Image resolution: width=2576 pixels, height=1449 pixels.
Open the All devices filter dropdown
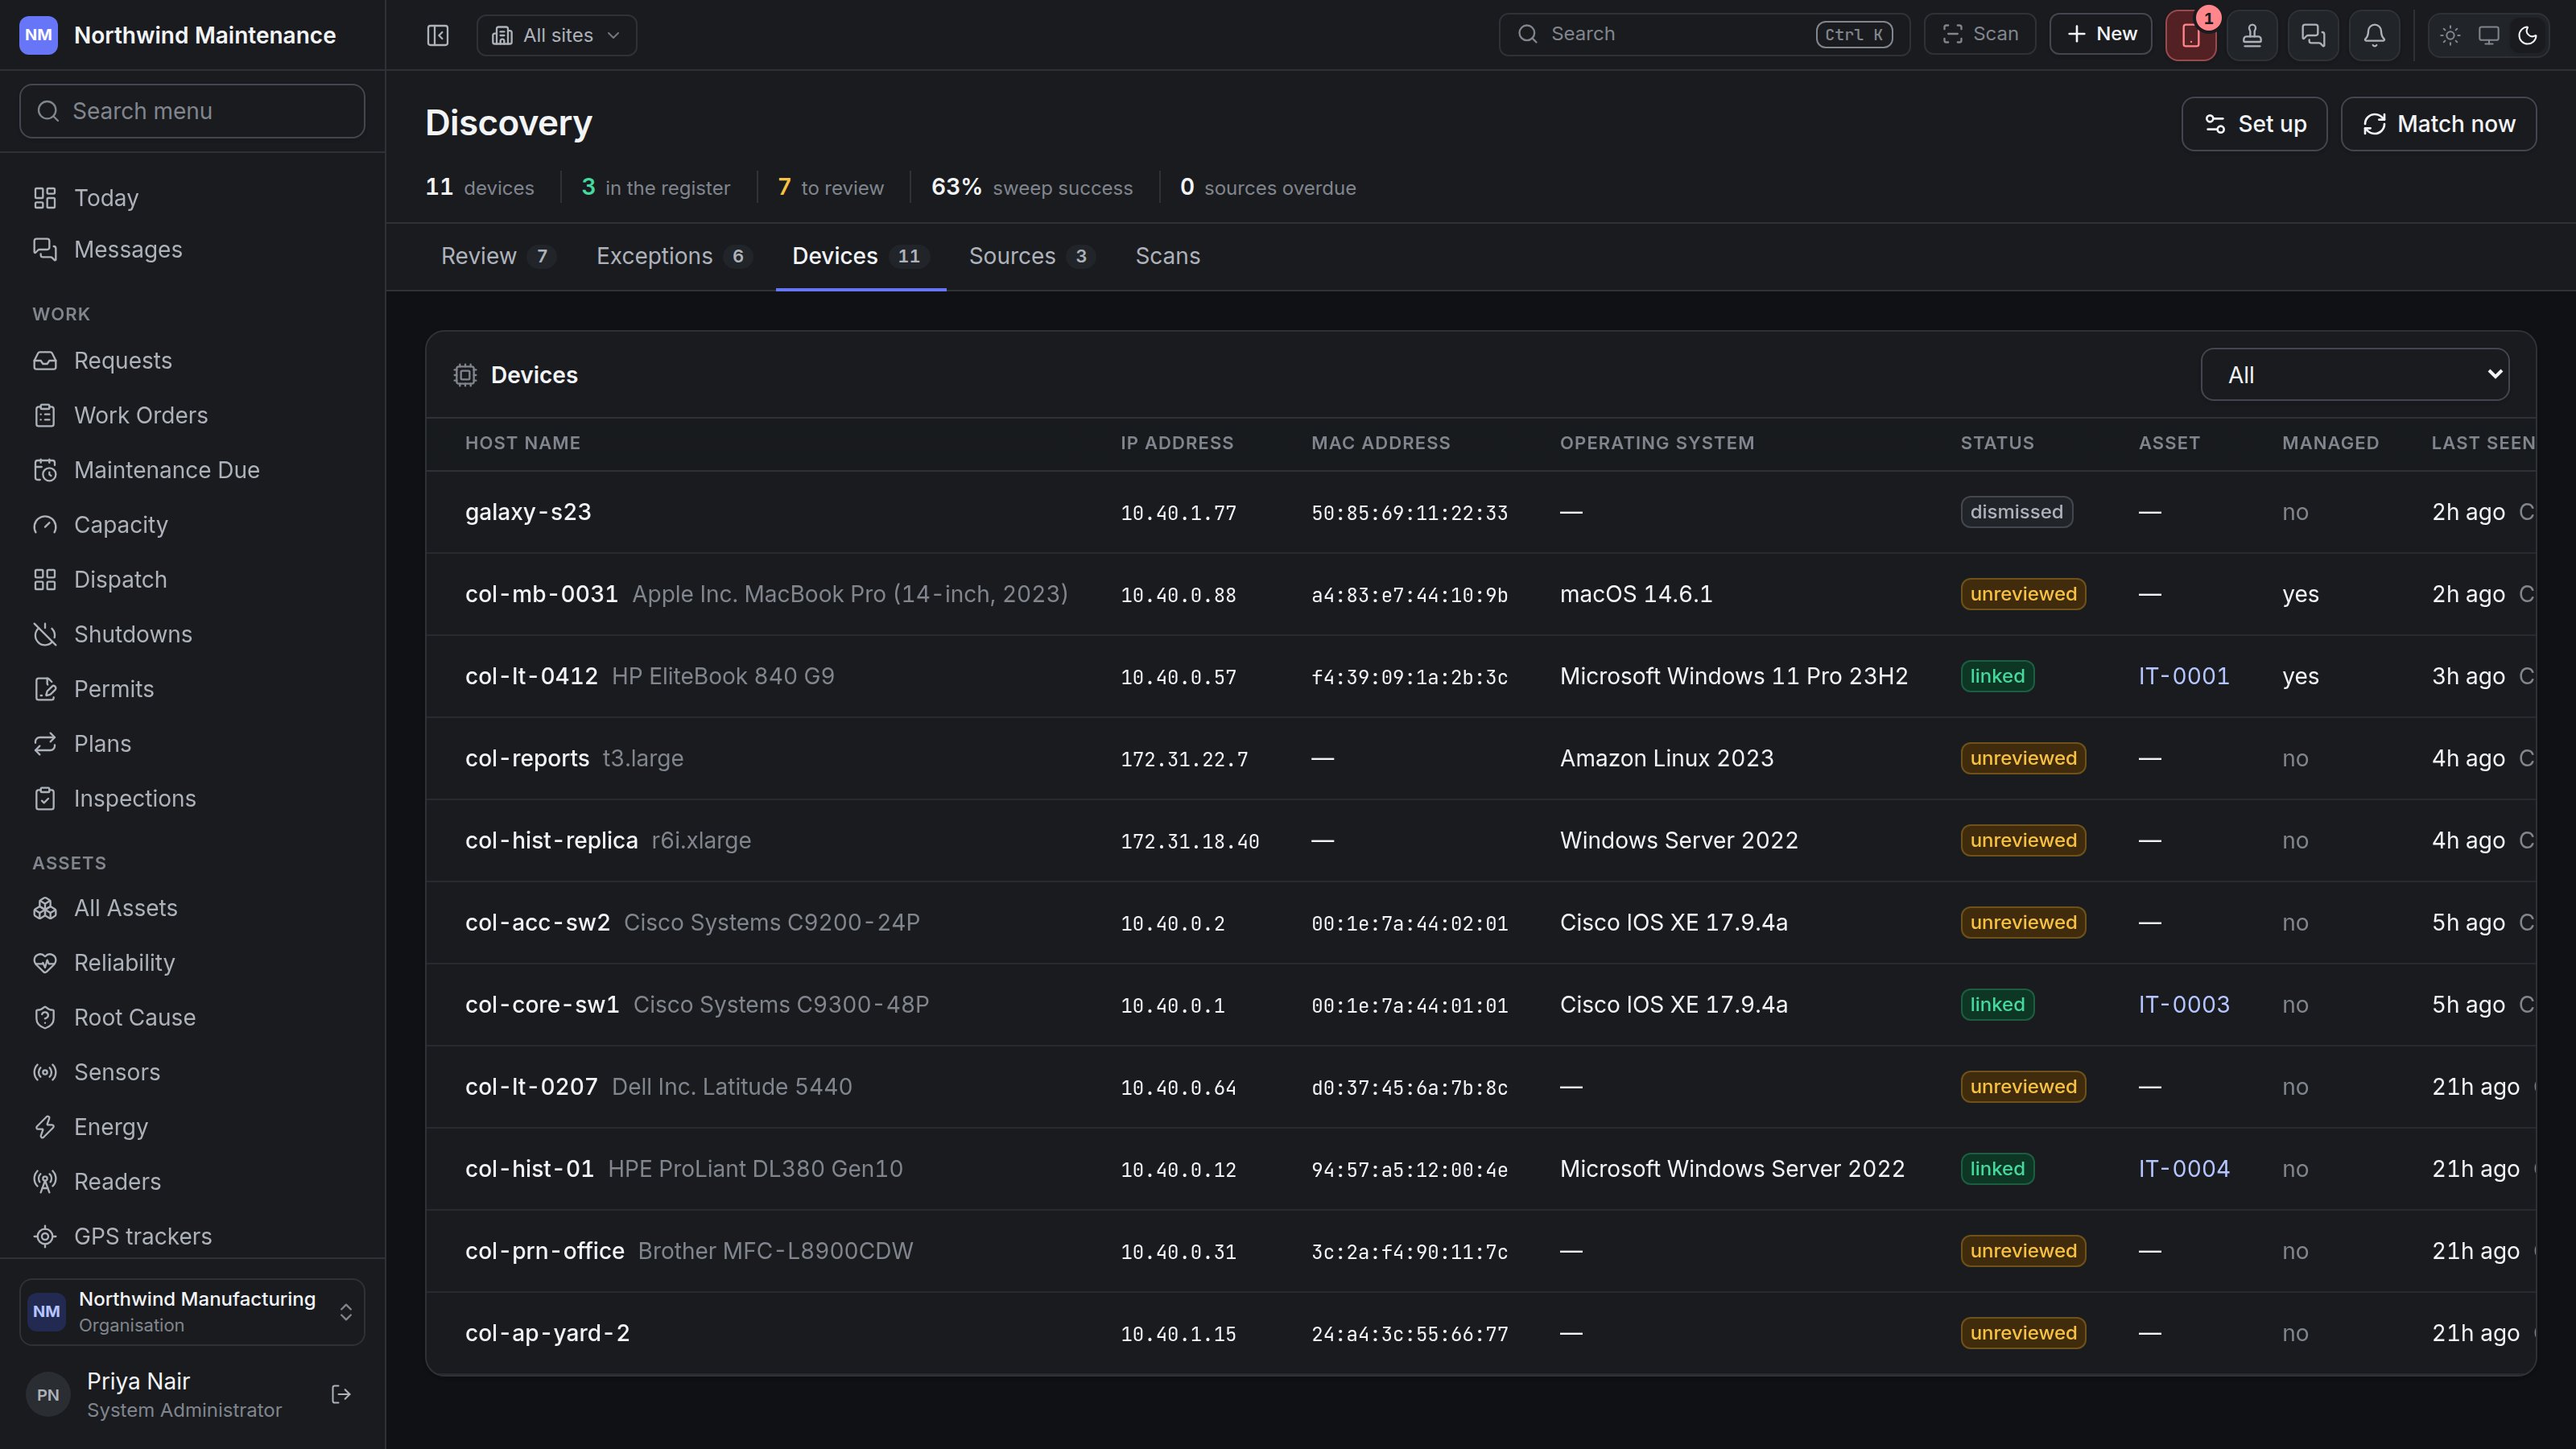click(2354, 375)
